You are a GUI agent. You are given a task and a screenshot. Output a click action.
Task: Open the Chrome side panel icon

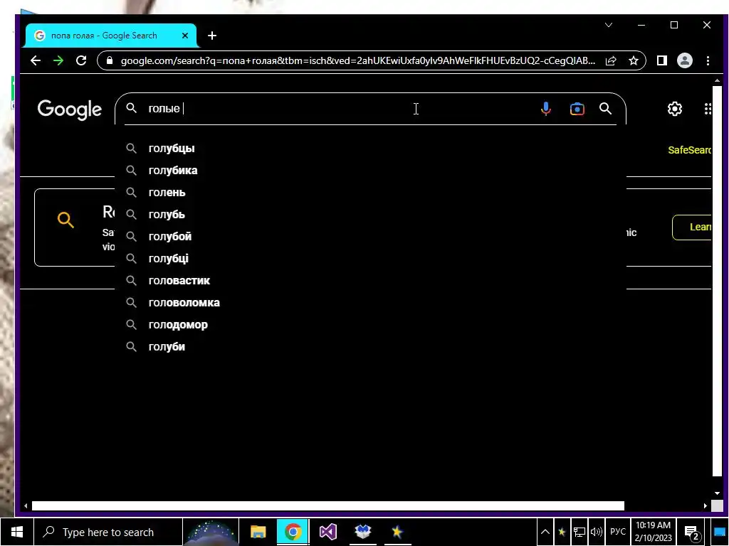point(661,60)
